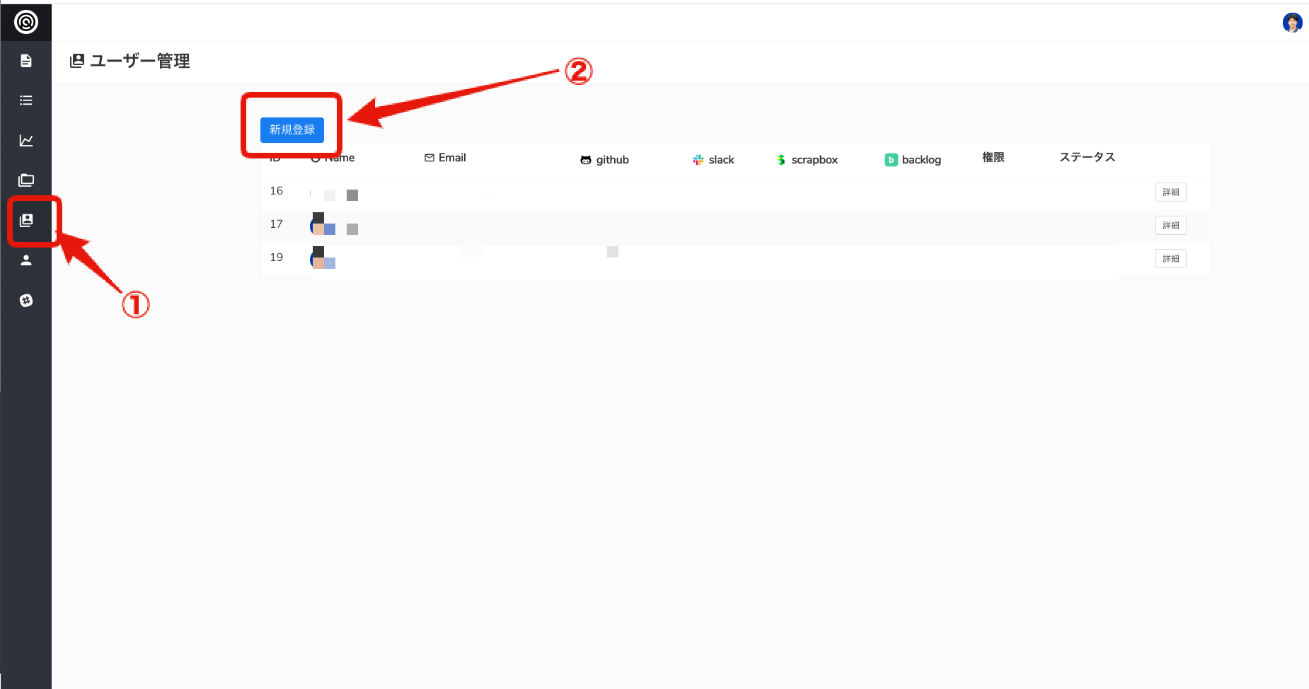Open the document page sidebar icon

coord(26,61)
